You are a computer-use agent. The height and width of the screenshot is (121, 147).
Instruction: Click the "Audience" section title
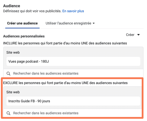pos(12,6)
